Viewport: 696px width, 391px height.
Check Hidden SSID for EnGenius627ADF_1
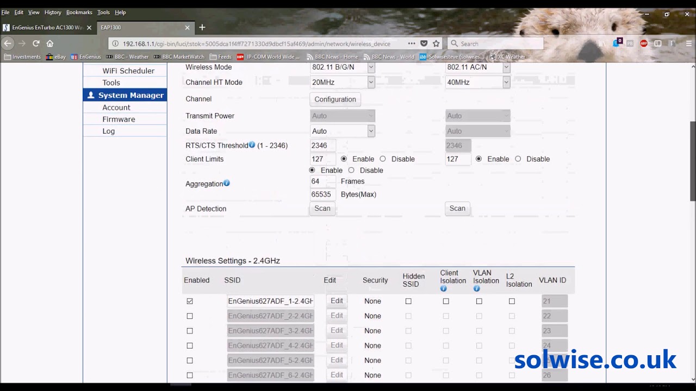(x=408, y=301)
